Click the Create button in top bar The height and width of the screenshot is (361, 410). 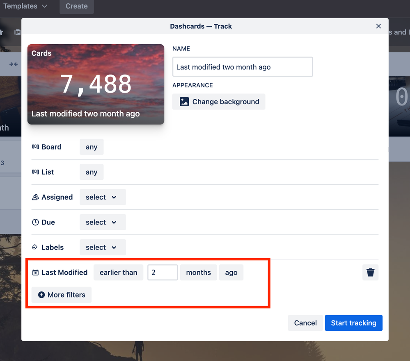(77, 6)
